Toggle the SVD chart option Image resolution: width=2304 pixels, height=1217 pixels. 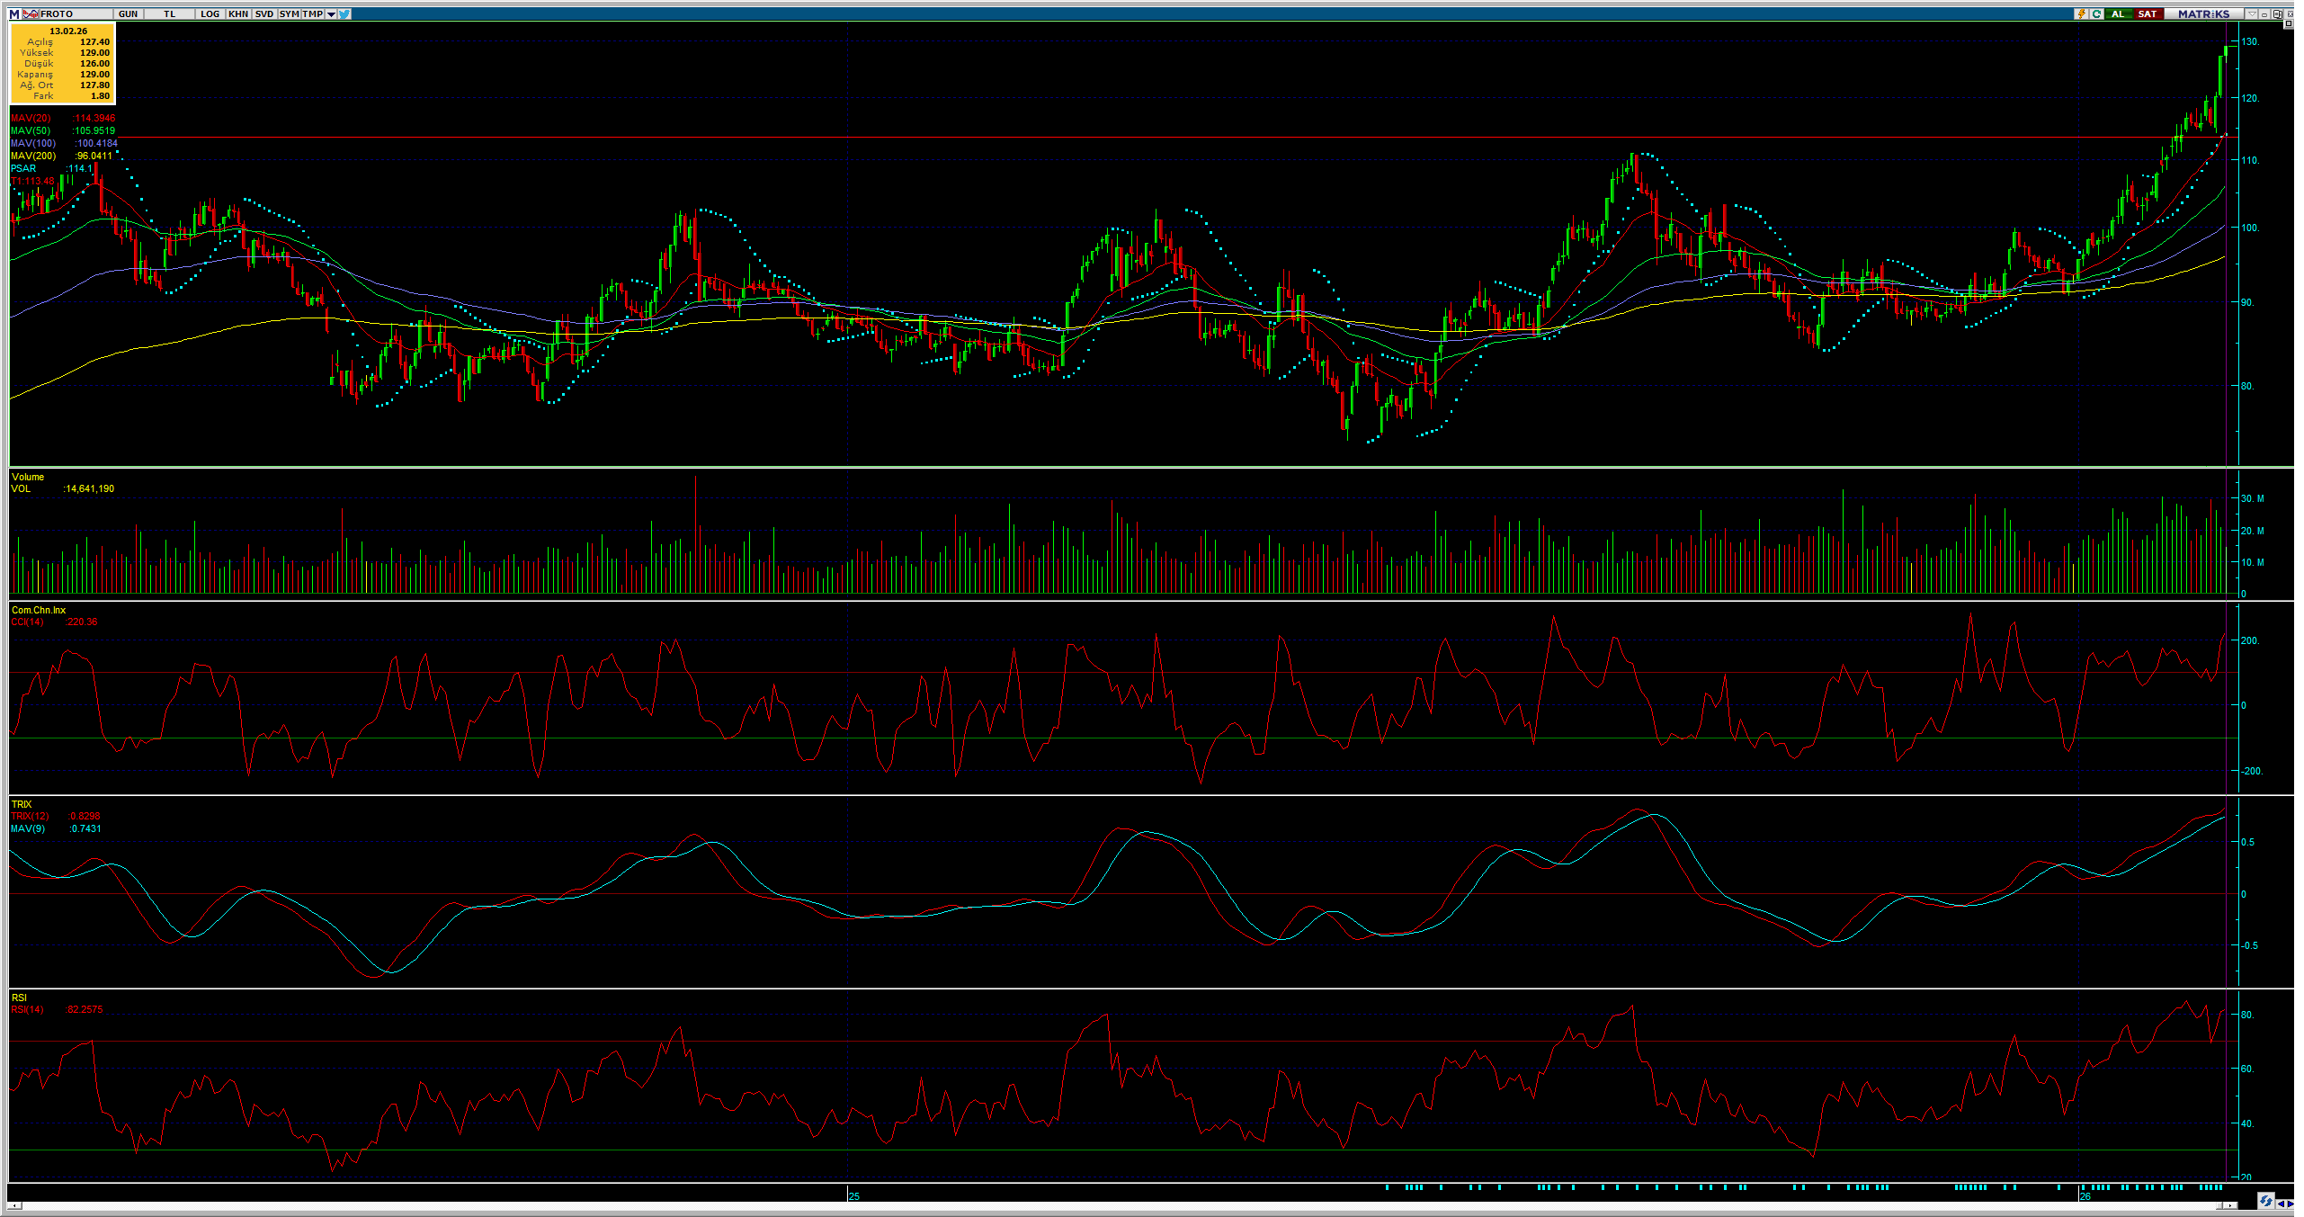tap(263, 13)
